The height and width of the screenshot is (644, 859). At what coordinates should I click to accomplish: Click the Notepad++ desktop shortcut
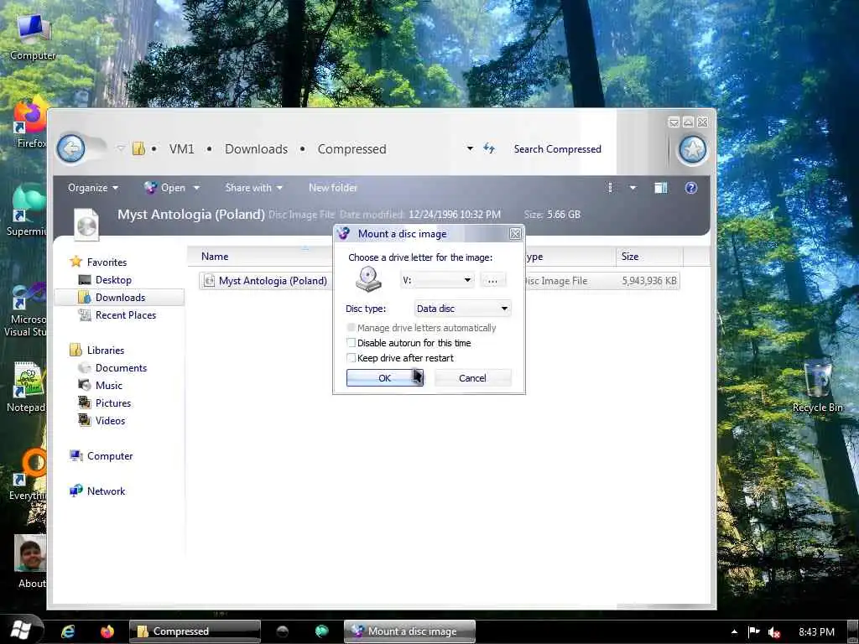[26, 387]
